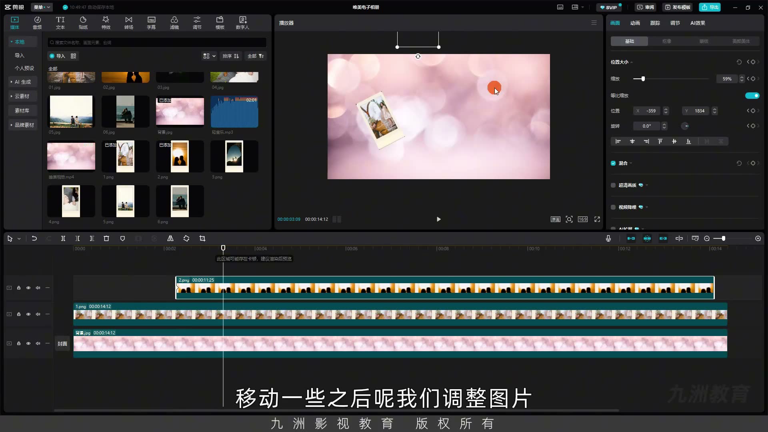Click the 导入 import button in media panel
Viewport: 768px width, 432px height.
57,56
